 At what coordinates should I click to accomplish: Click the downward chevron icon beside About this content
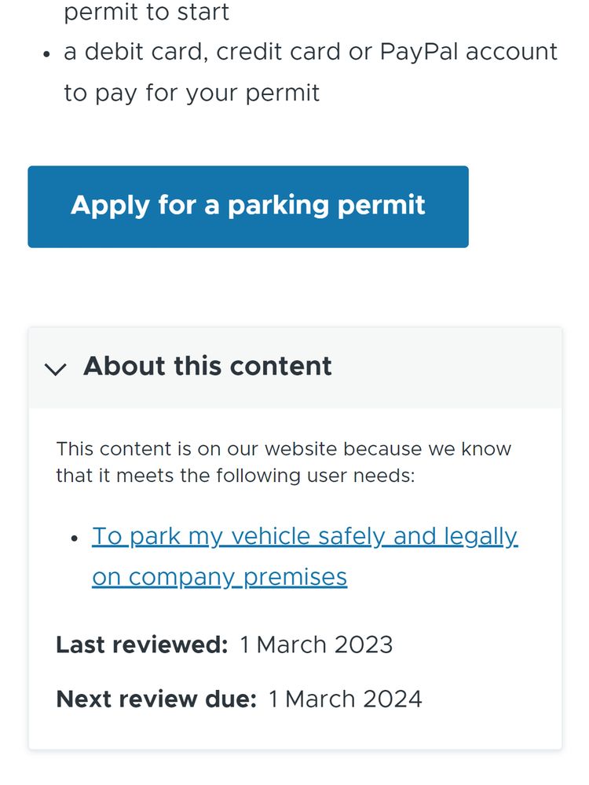[x=56, y=367]
